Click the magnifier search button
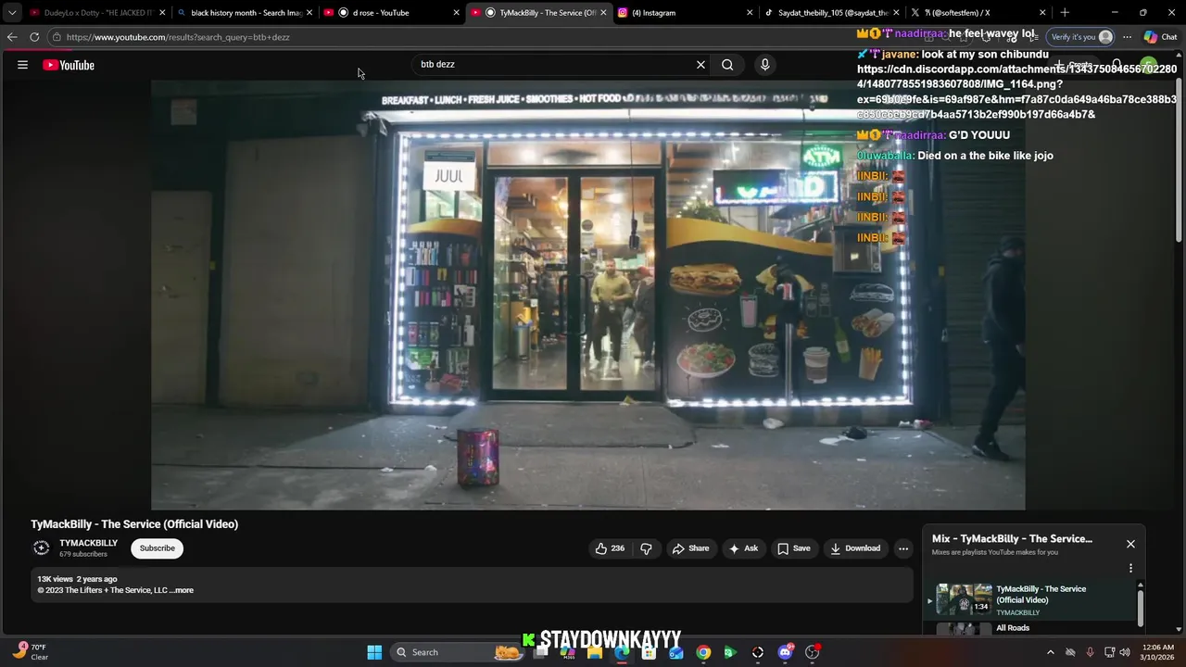The image size is (1186, 667). pyautogui.click(x=727, y=65)
